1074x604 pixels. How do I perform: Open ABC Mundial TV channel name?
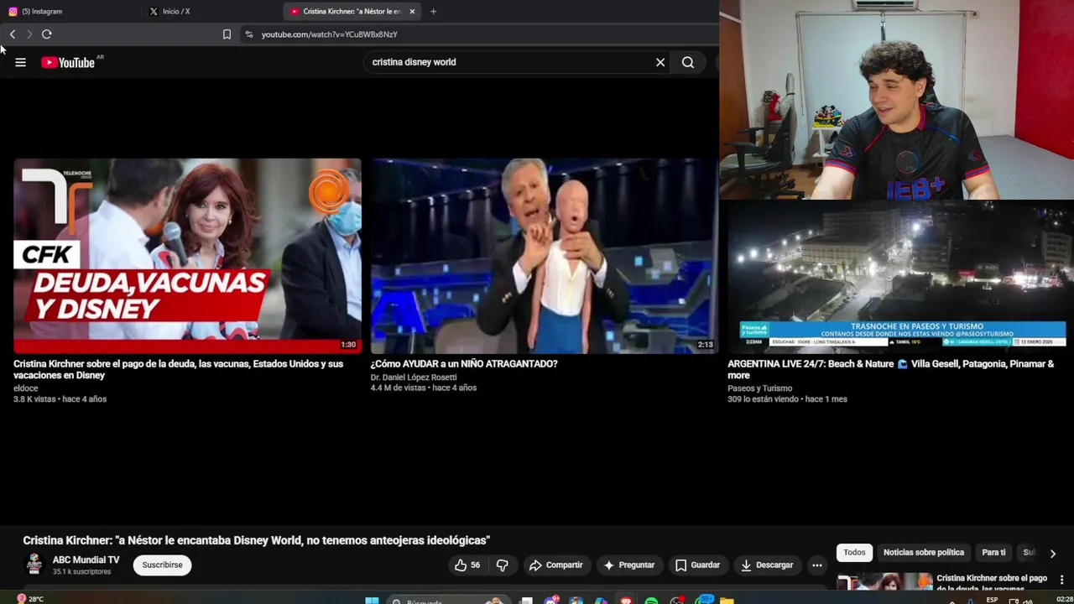(86, 560)
